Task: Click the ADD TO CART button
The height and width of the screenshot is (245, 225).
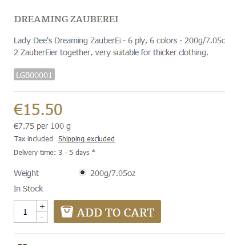Action: 107,211
